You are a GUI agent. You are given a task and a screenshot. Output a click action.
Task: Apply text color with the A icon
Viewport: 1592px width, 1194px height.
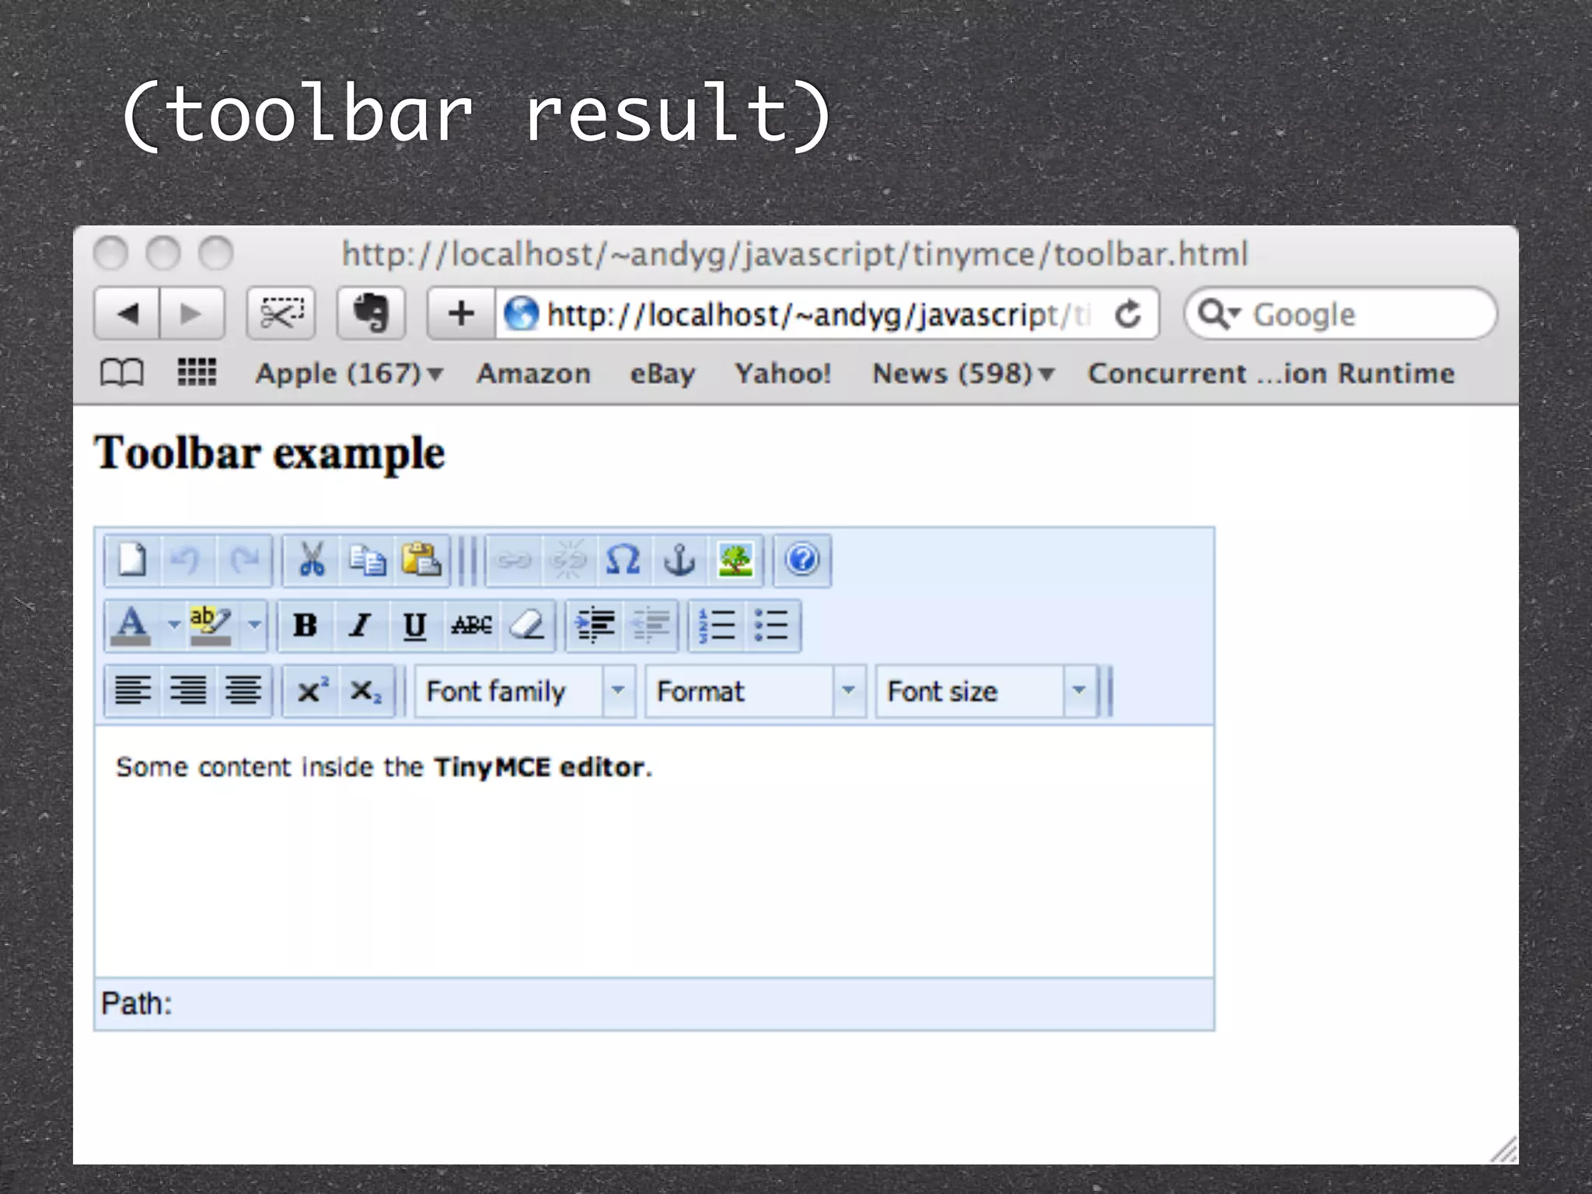click(133, 625)
